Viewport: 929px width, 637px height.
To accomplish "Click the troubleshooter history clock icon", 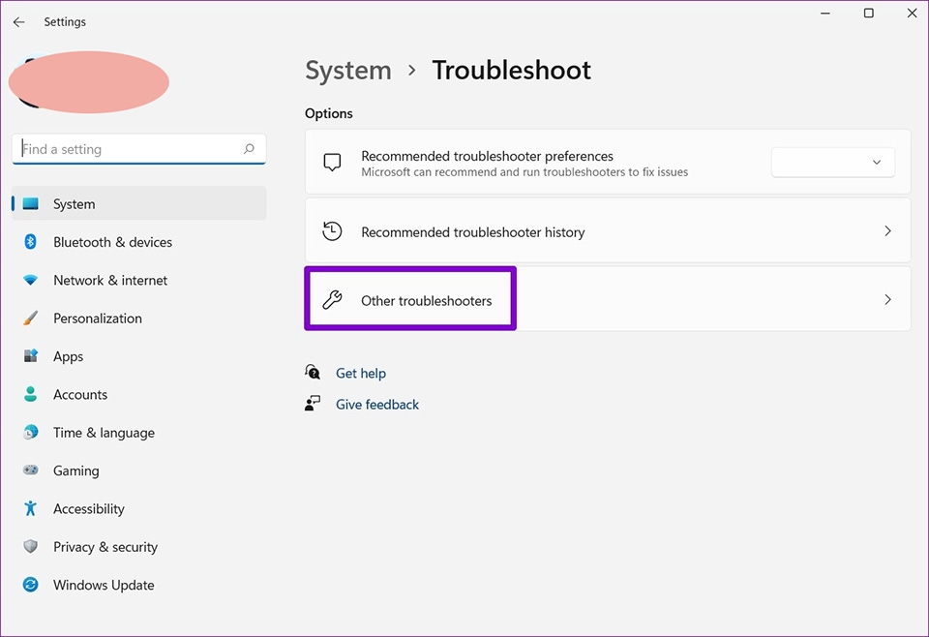I will pos(332,231).
